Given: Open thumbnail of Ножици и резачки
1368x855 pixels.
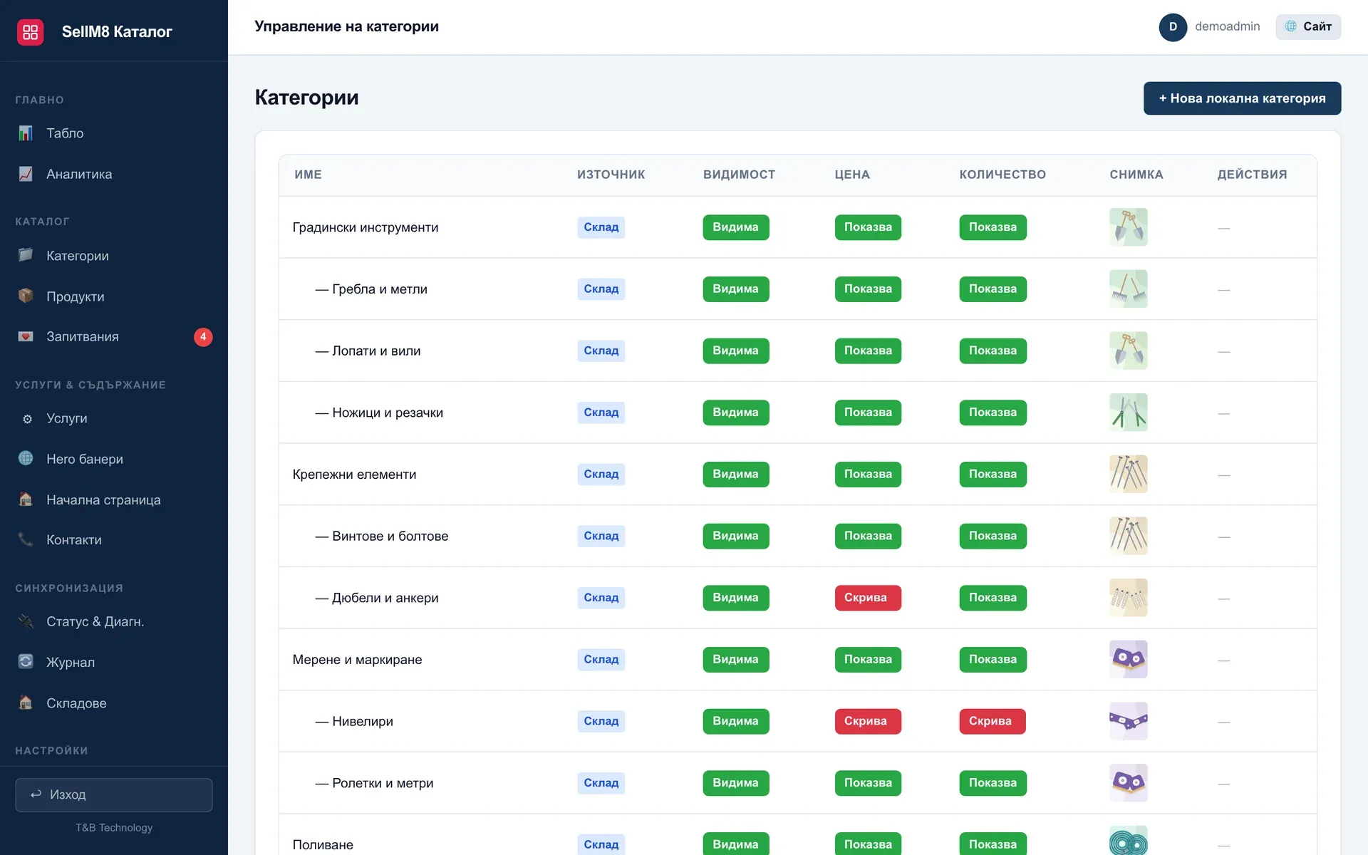Looking at the screenshot, I should pyautogui.click(x=1128, y=413).
